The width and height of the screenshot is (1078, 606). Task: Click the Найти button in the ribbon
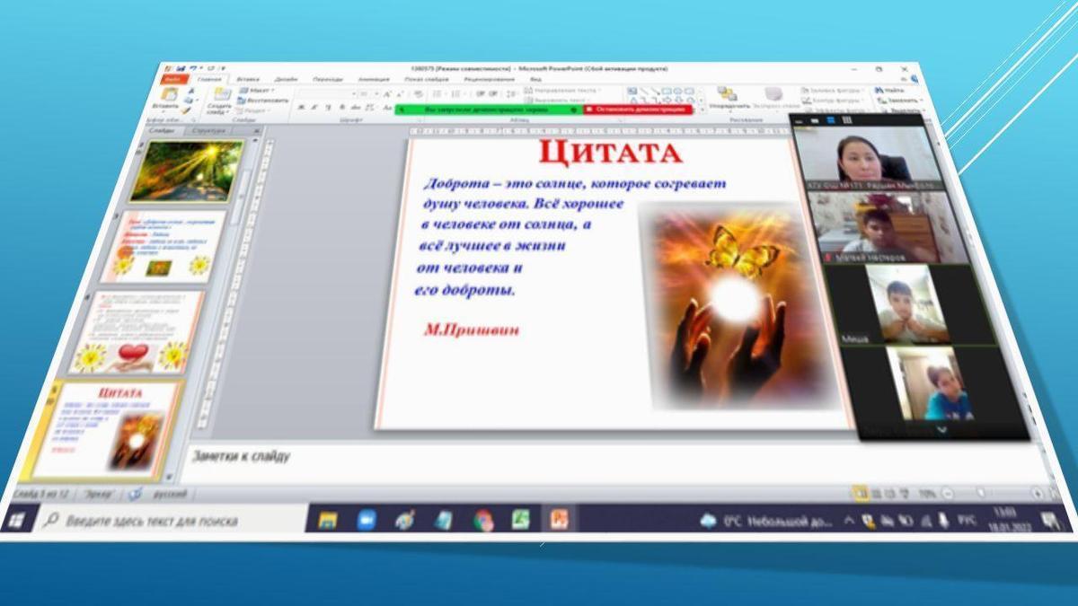click(x=892, y=90)
